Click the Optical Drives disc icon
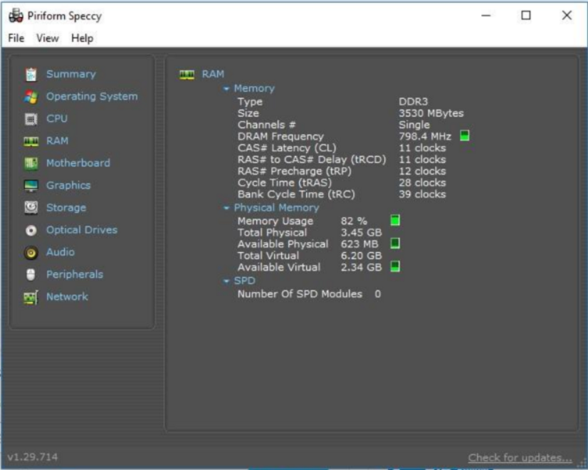This screenshot has height=470, width=588. pyautogui.click(x=31, y=230)
